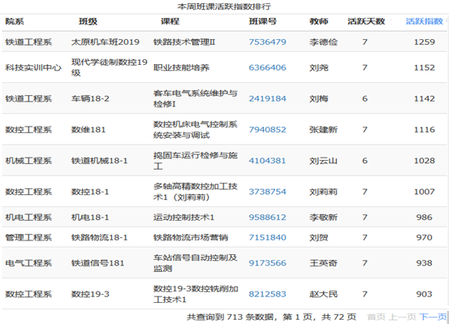Select index value 986
449x324 pixels.
click(x=425, y=217)
